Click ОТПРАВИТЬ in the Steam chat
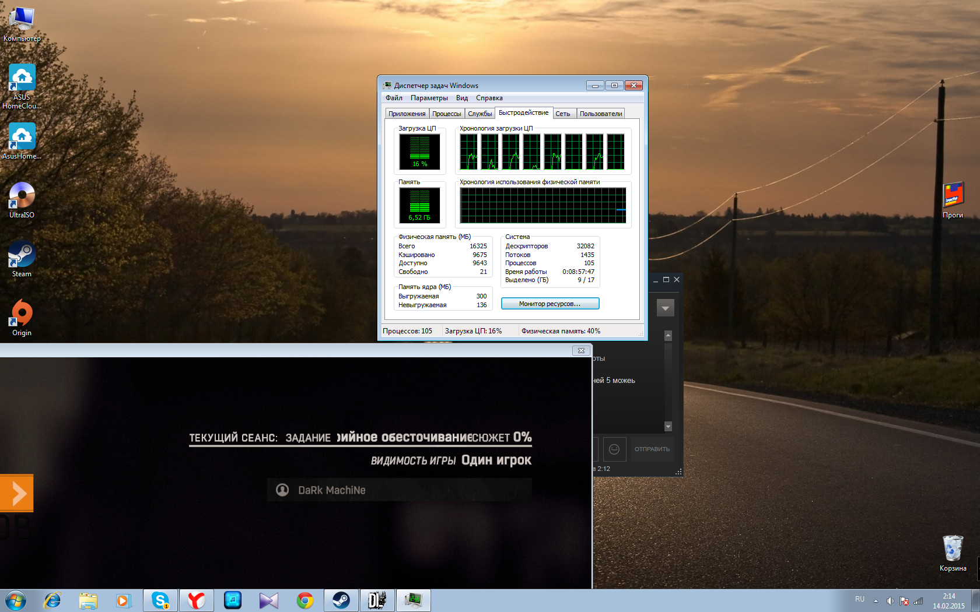Viewport: 980px width, 612px height. pyautogui.click(x=652, y=449)
